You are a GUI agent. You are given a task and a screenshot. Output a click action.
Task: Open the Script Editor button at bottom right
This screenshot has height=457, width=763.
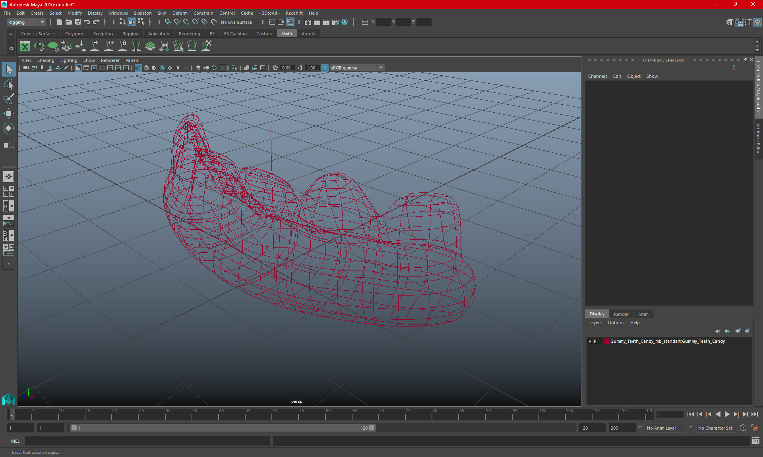click(x=755, y=441)
